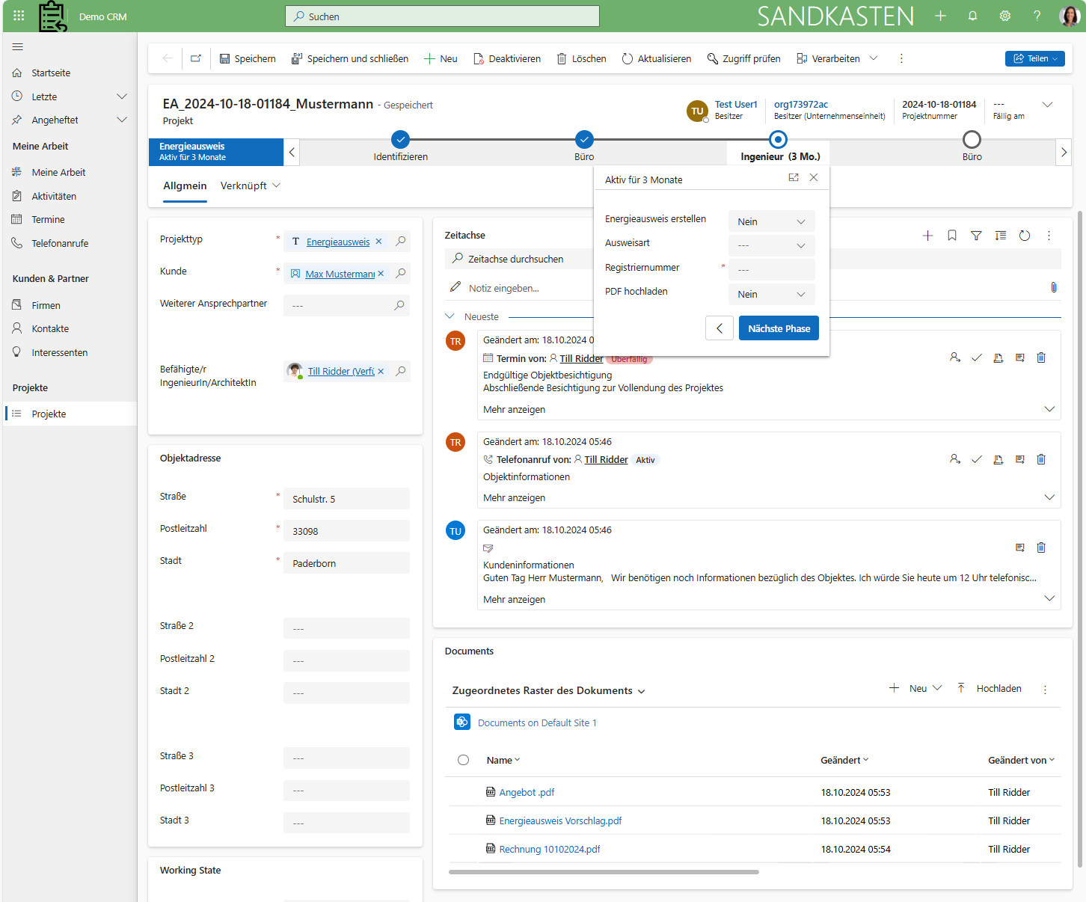Open the Neu dropdown in Documents

(937, 688)
